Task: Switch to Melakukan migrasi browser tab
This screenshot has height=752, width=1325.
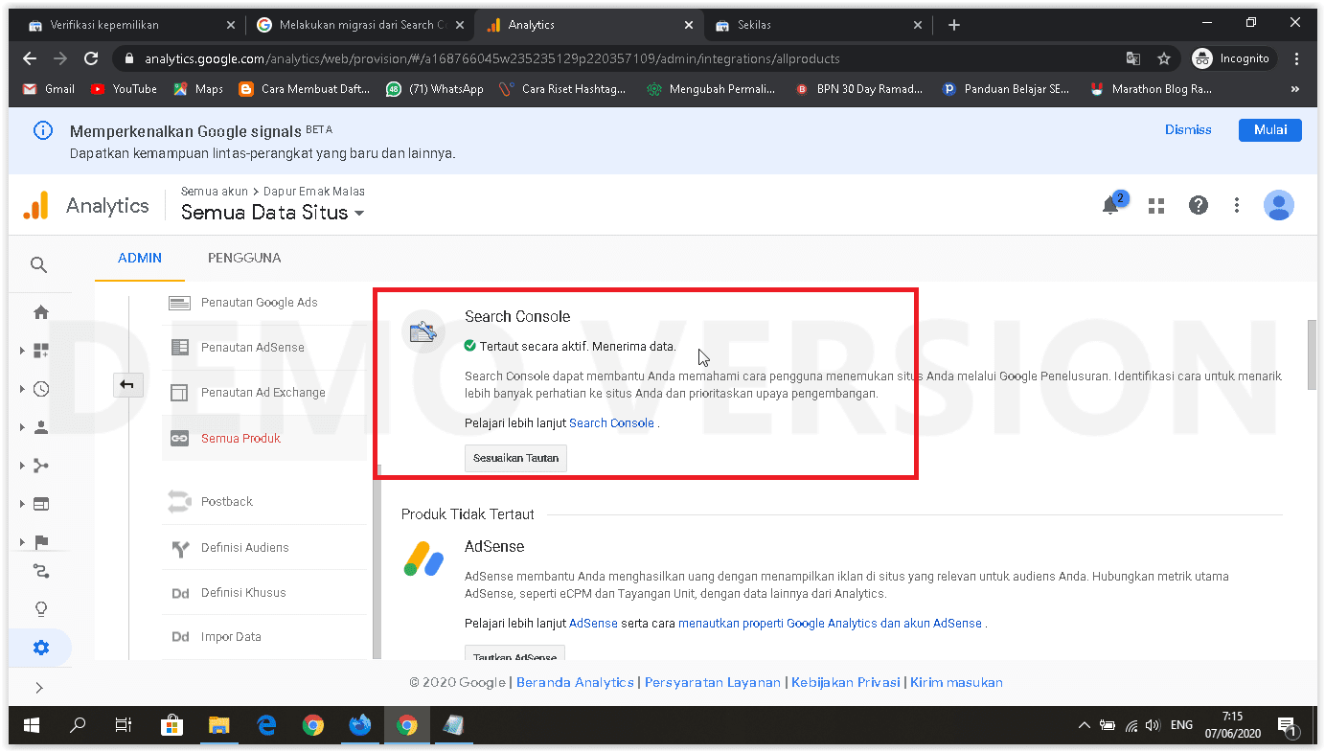Action: (x=360, y=25)
